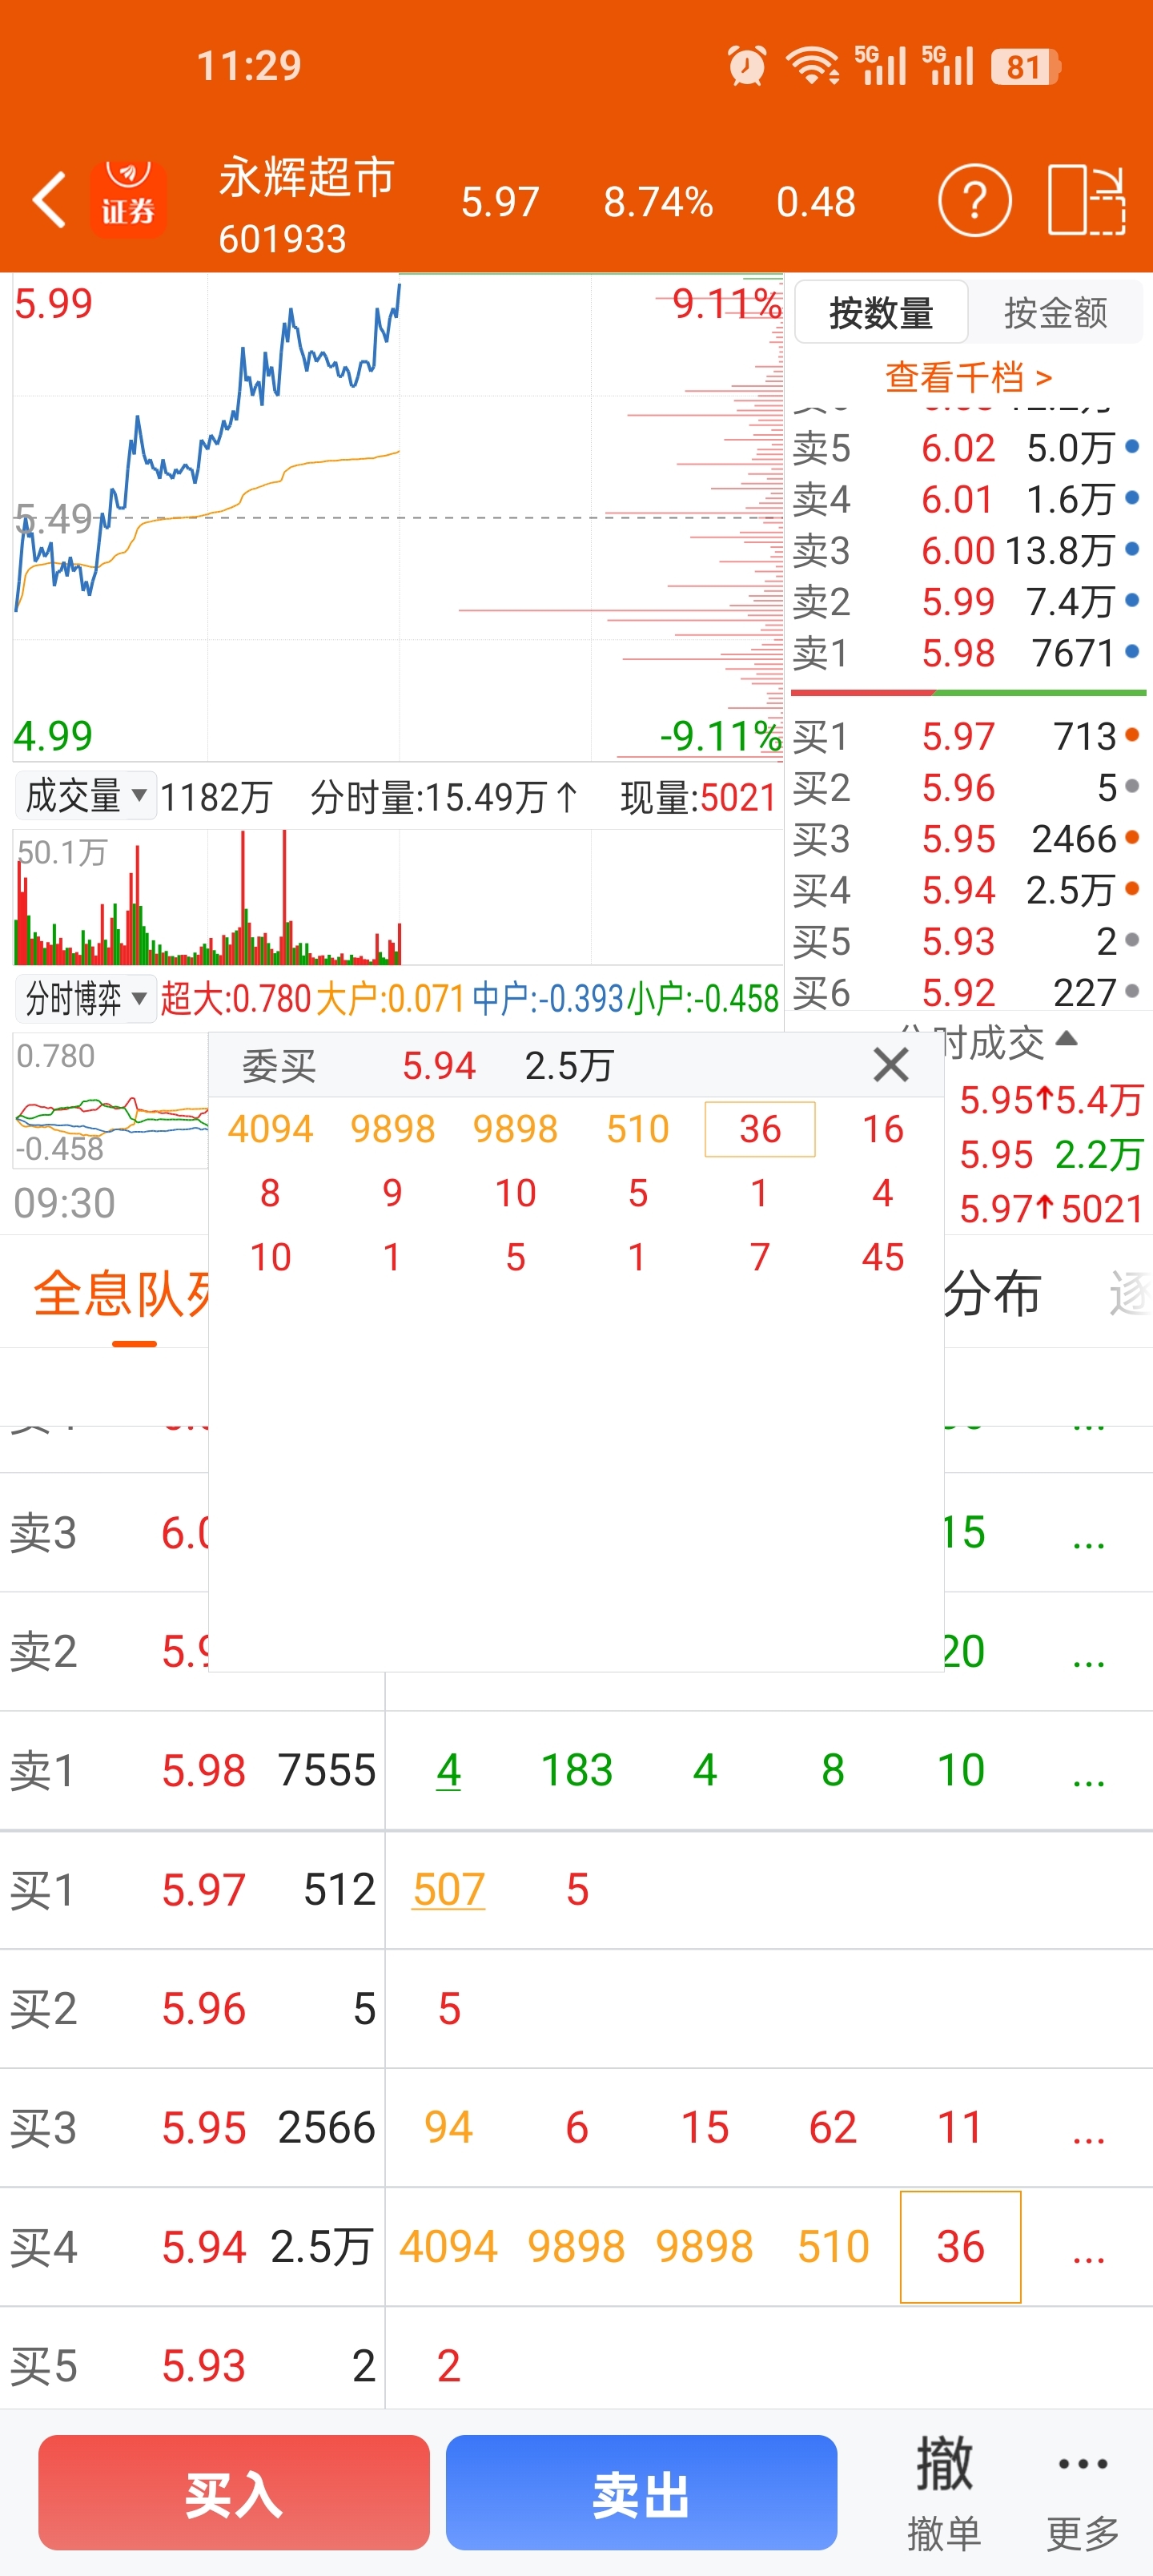Select 买6 5.92 227 quote row
Viewport: 1153px width, 2576px height.
968,992
